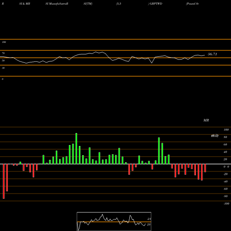Click the 80 label on MR axis
The width and height of the screenshot is (231, 231).
tap(225, 137)
